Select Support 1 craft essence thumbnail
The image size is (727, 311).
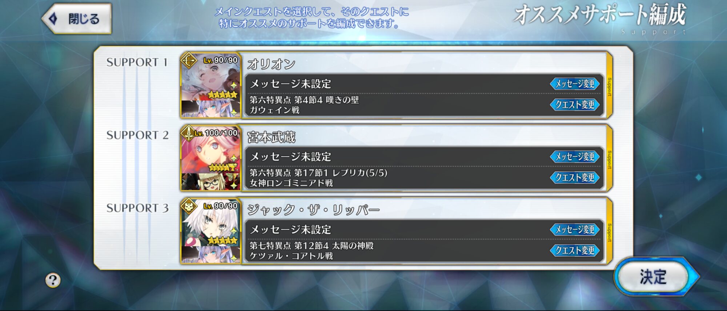[x=210, y=109]
